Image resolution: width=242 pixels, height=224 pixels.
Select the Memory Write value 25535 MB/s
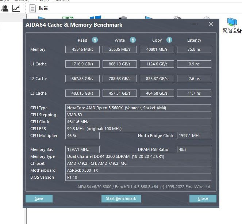pos(120,49)
